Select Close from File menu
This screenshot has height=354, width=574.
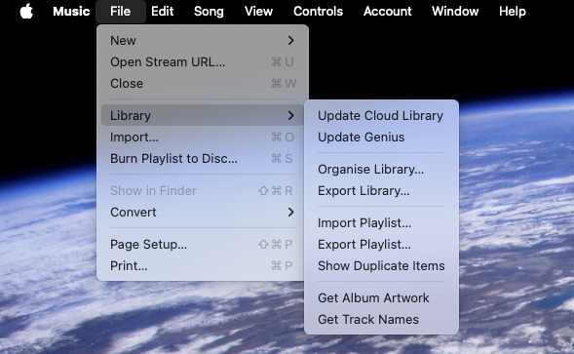[x=203, y=83]
